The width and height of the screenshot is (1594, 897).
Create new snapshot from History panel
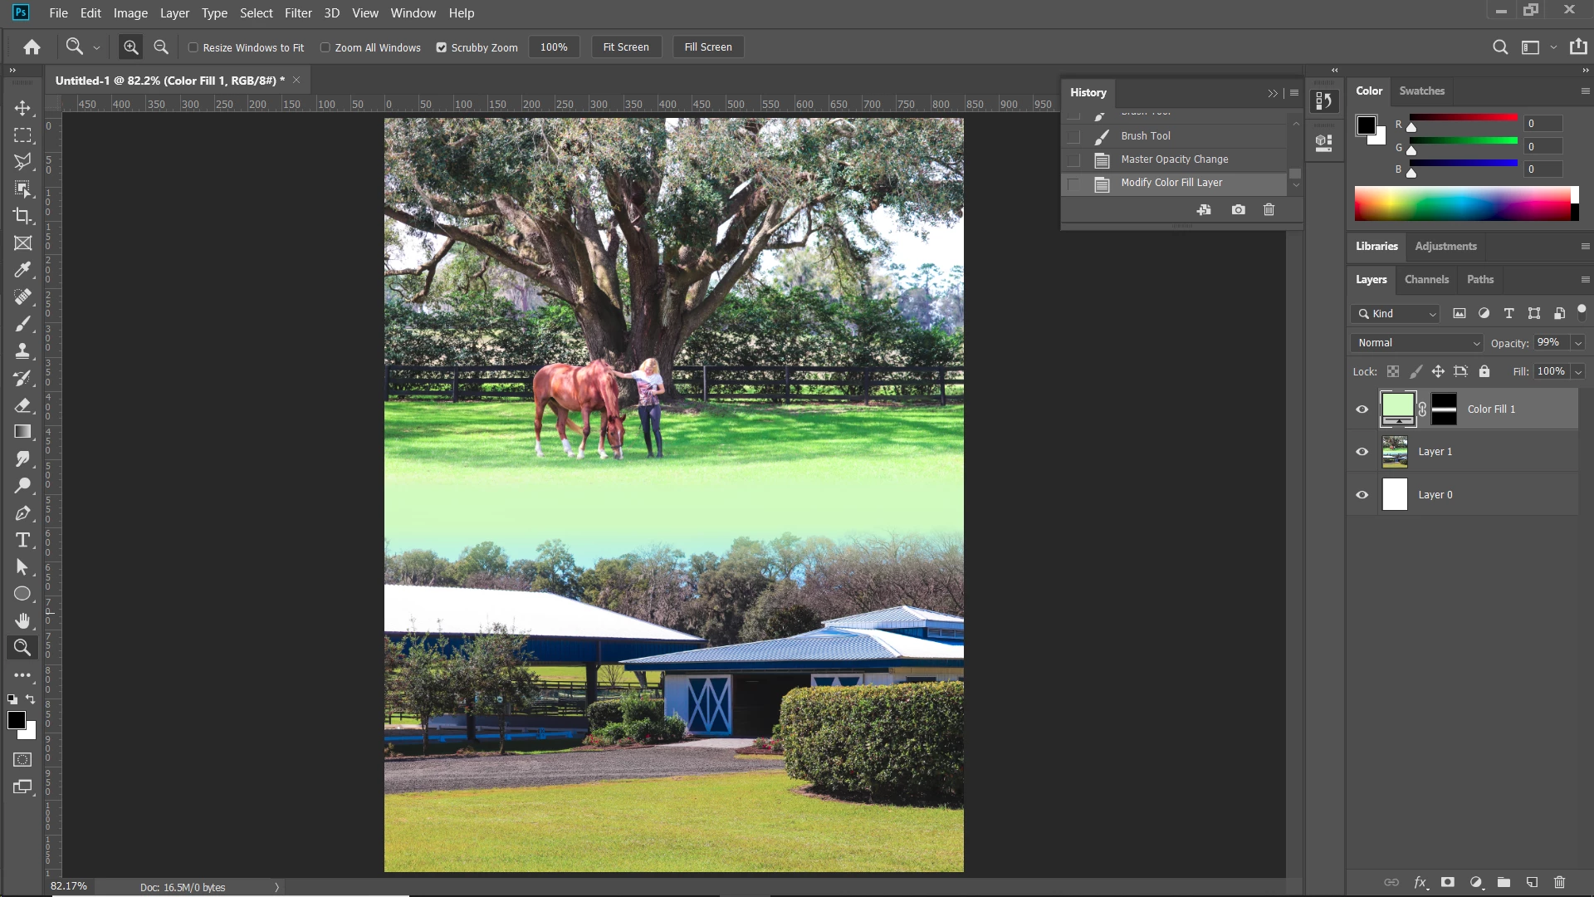click(1238, 210)
